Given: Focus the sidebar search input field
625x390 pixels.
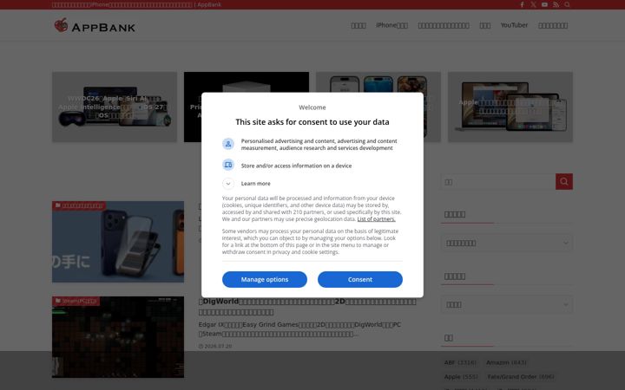Looking at the screenshot, I should [x=498, y=181].
